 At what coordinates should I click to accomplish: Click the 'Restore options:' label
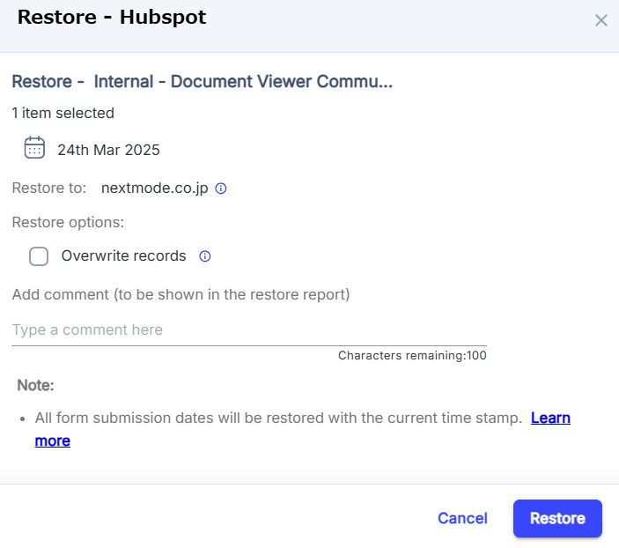click(x=68, y=222)
